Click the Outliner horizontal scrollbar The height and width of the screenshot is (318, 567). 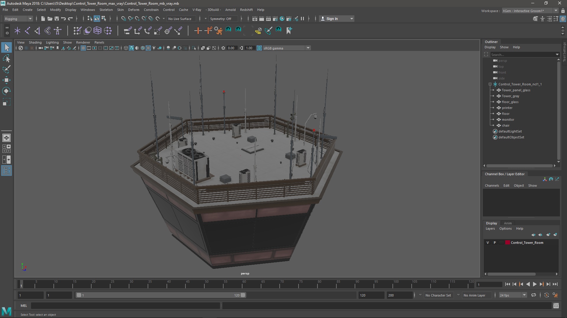point(519,166)
